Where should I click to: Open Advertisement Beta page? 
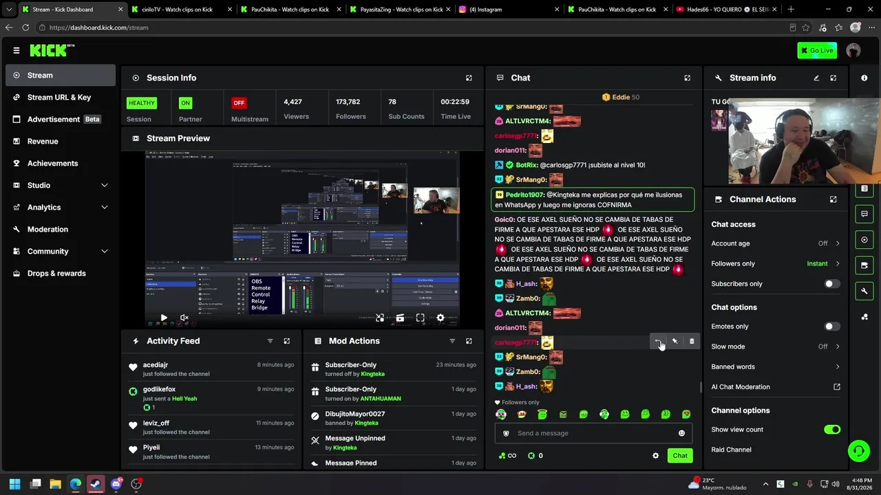tap(61, 119)
